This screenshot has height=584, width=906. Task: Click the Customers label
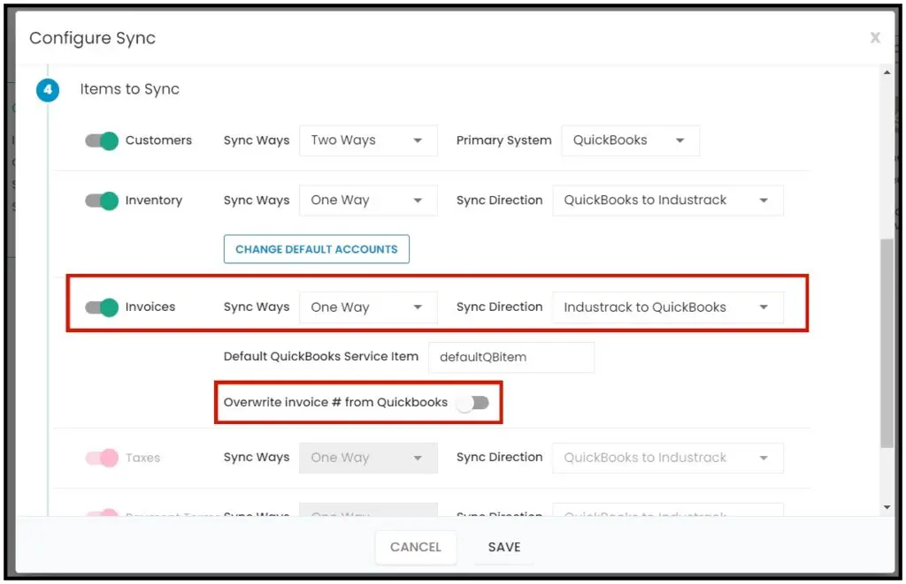[x=158, y=140]
